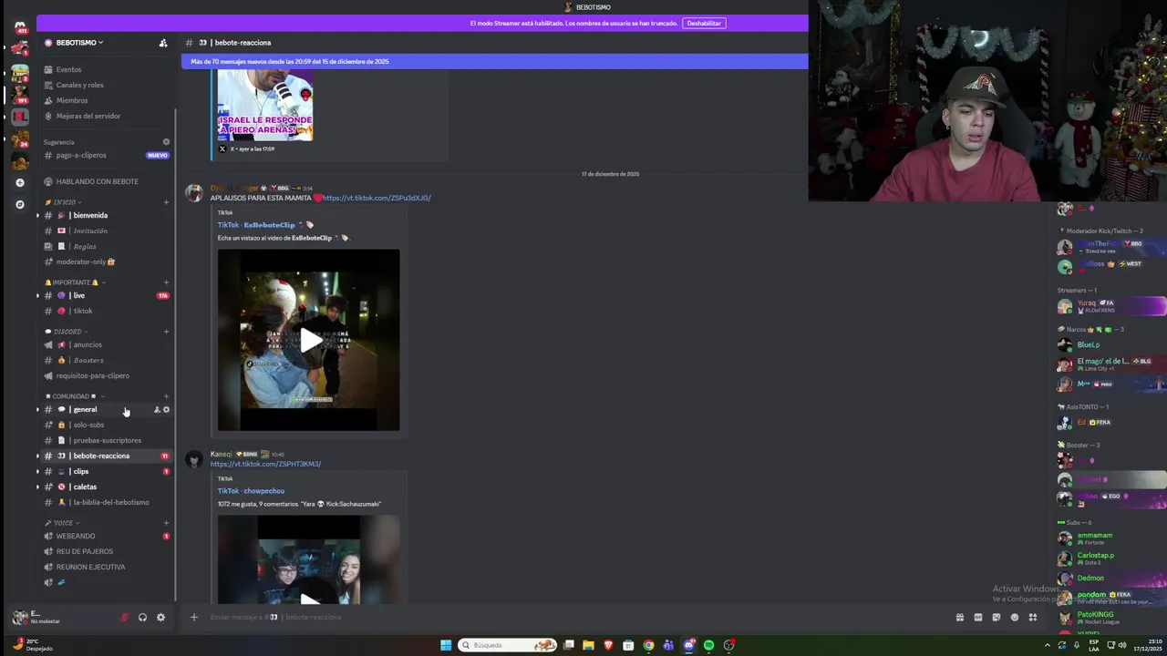Open Spotify from the taskbar

[709, 645]
